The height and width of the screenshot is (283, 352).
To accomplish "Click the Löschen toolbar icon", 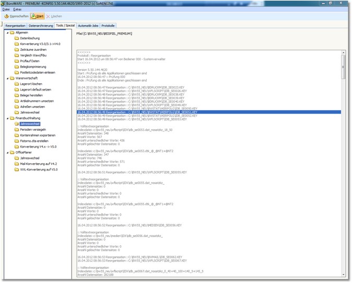I will click(x=49, y=16).
